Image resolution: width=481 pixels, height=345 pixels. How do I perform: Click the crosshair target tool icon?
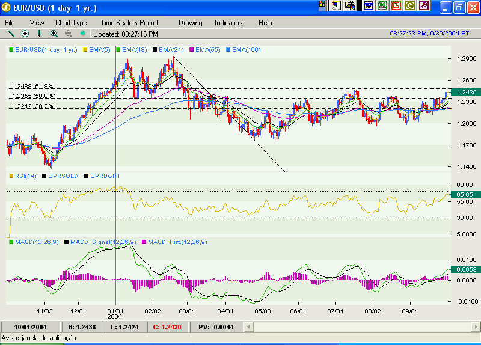click(x=25, y=34)
